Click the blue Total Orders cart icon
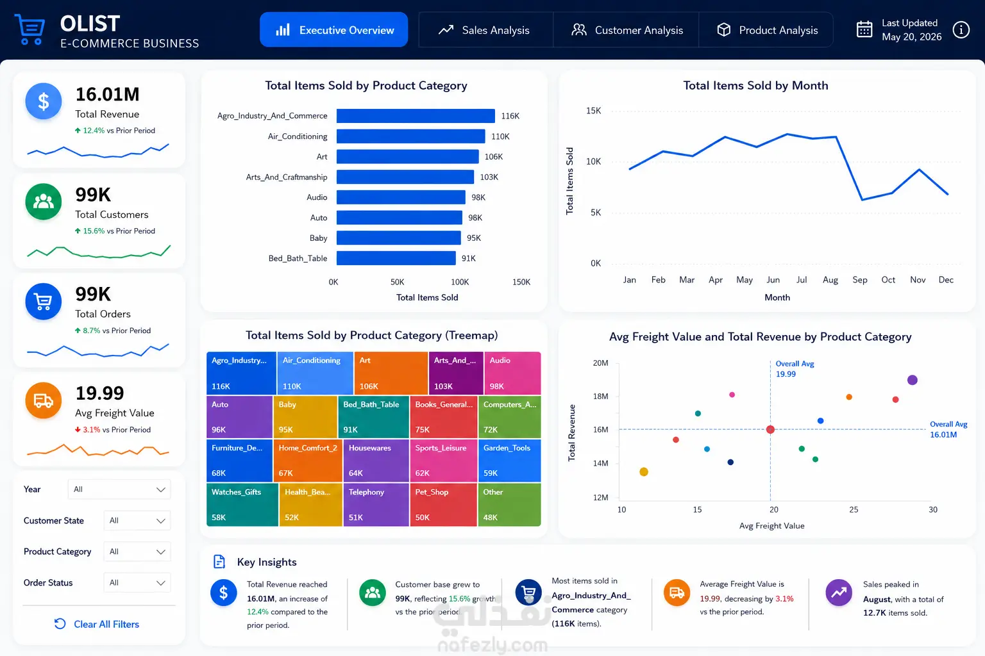Image resolution: width=985 pixels, height=656 pixels. (x=44, y=301)
